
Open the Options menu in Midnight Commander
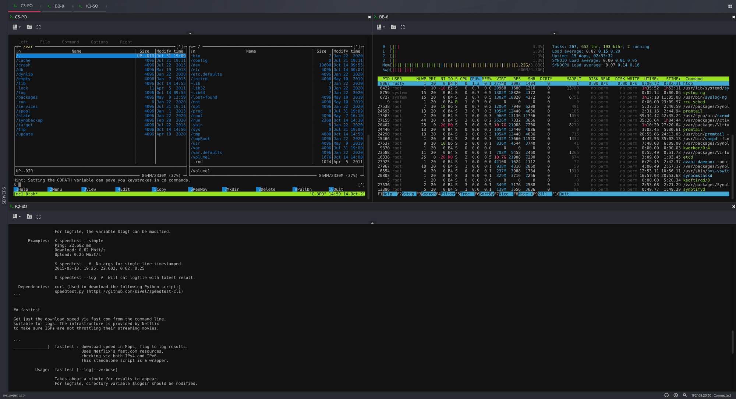(x=99, y=42)
